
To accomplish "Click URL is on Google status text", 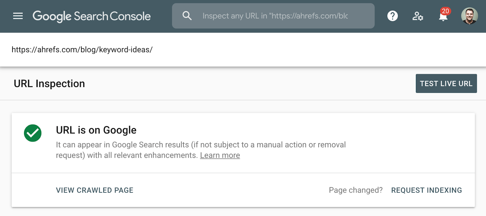I will (x=96, y=130).
